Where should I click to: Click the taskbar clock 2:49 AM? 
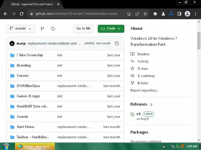pos(192,146)
